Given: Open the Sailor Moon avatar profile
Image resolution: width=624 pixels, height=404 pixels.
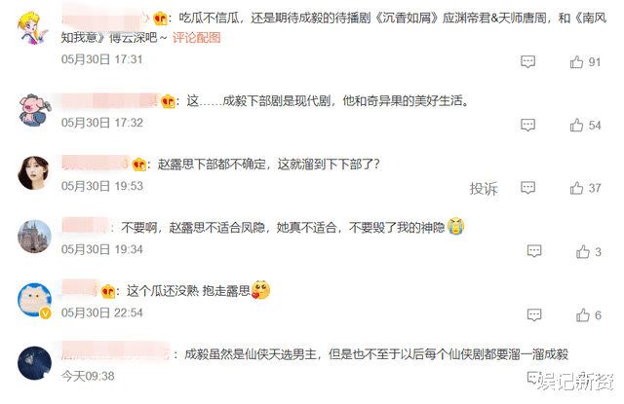Looking at the screenshot, I should click(x=33, y=27).
